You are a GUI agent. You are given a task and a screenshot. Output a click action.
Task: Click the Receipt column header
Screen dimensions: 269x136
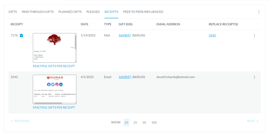click(17, 24)
